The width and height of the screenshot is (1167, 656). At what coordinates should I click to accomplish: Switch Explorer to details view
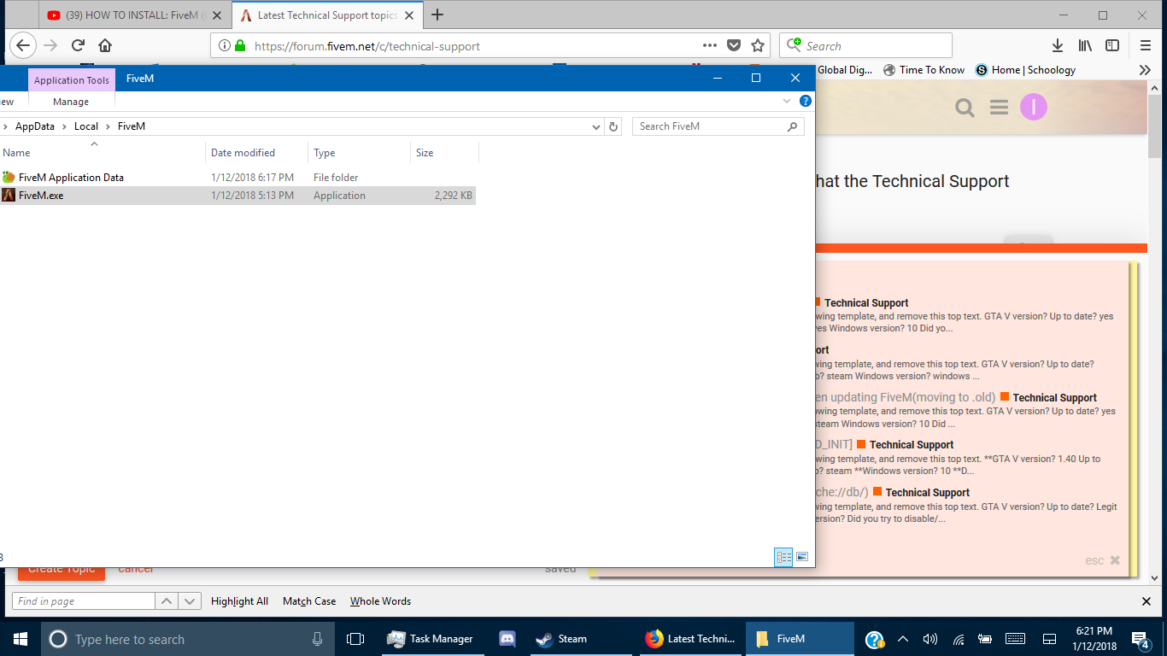[783, 557]
